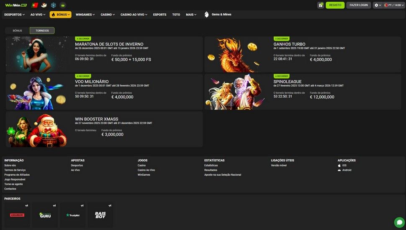Switch to the Bónus tab
This screenshot has height=230, width=406.
point(17,31)
